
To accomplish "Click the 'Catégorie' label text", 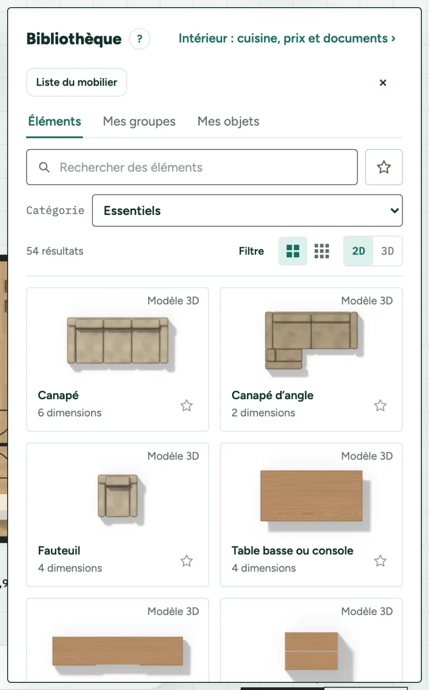I will coord(55,211).
